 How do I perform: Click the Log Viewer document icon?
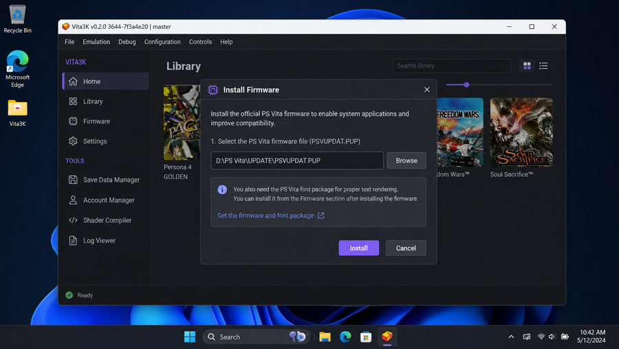pos(73,240)
